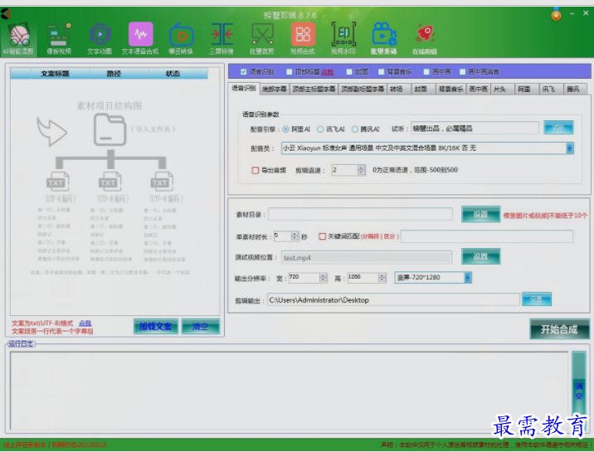Open the 批量集锦 tool

click(x=384, y=39)
